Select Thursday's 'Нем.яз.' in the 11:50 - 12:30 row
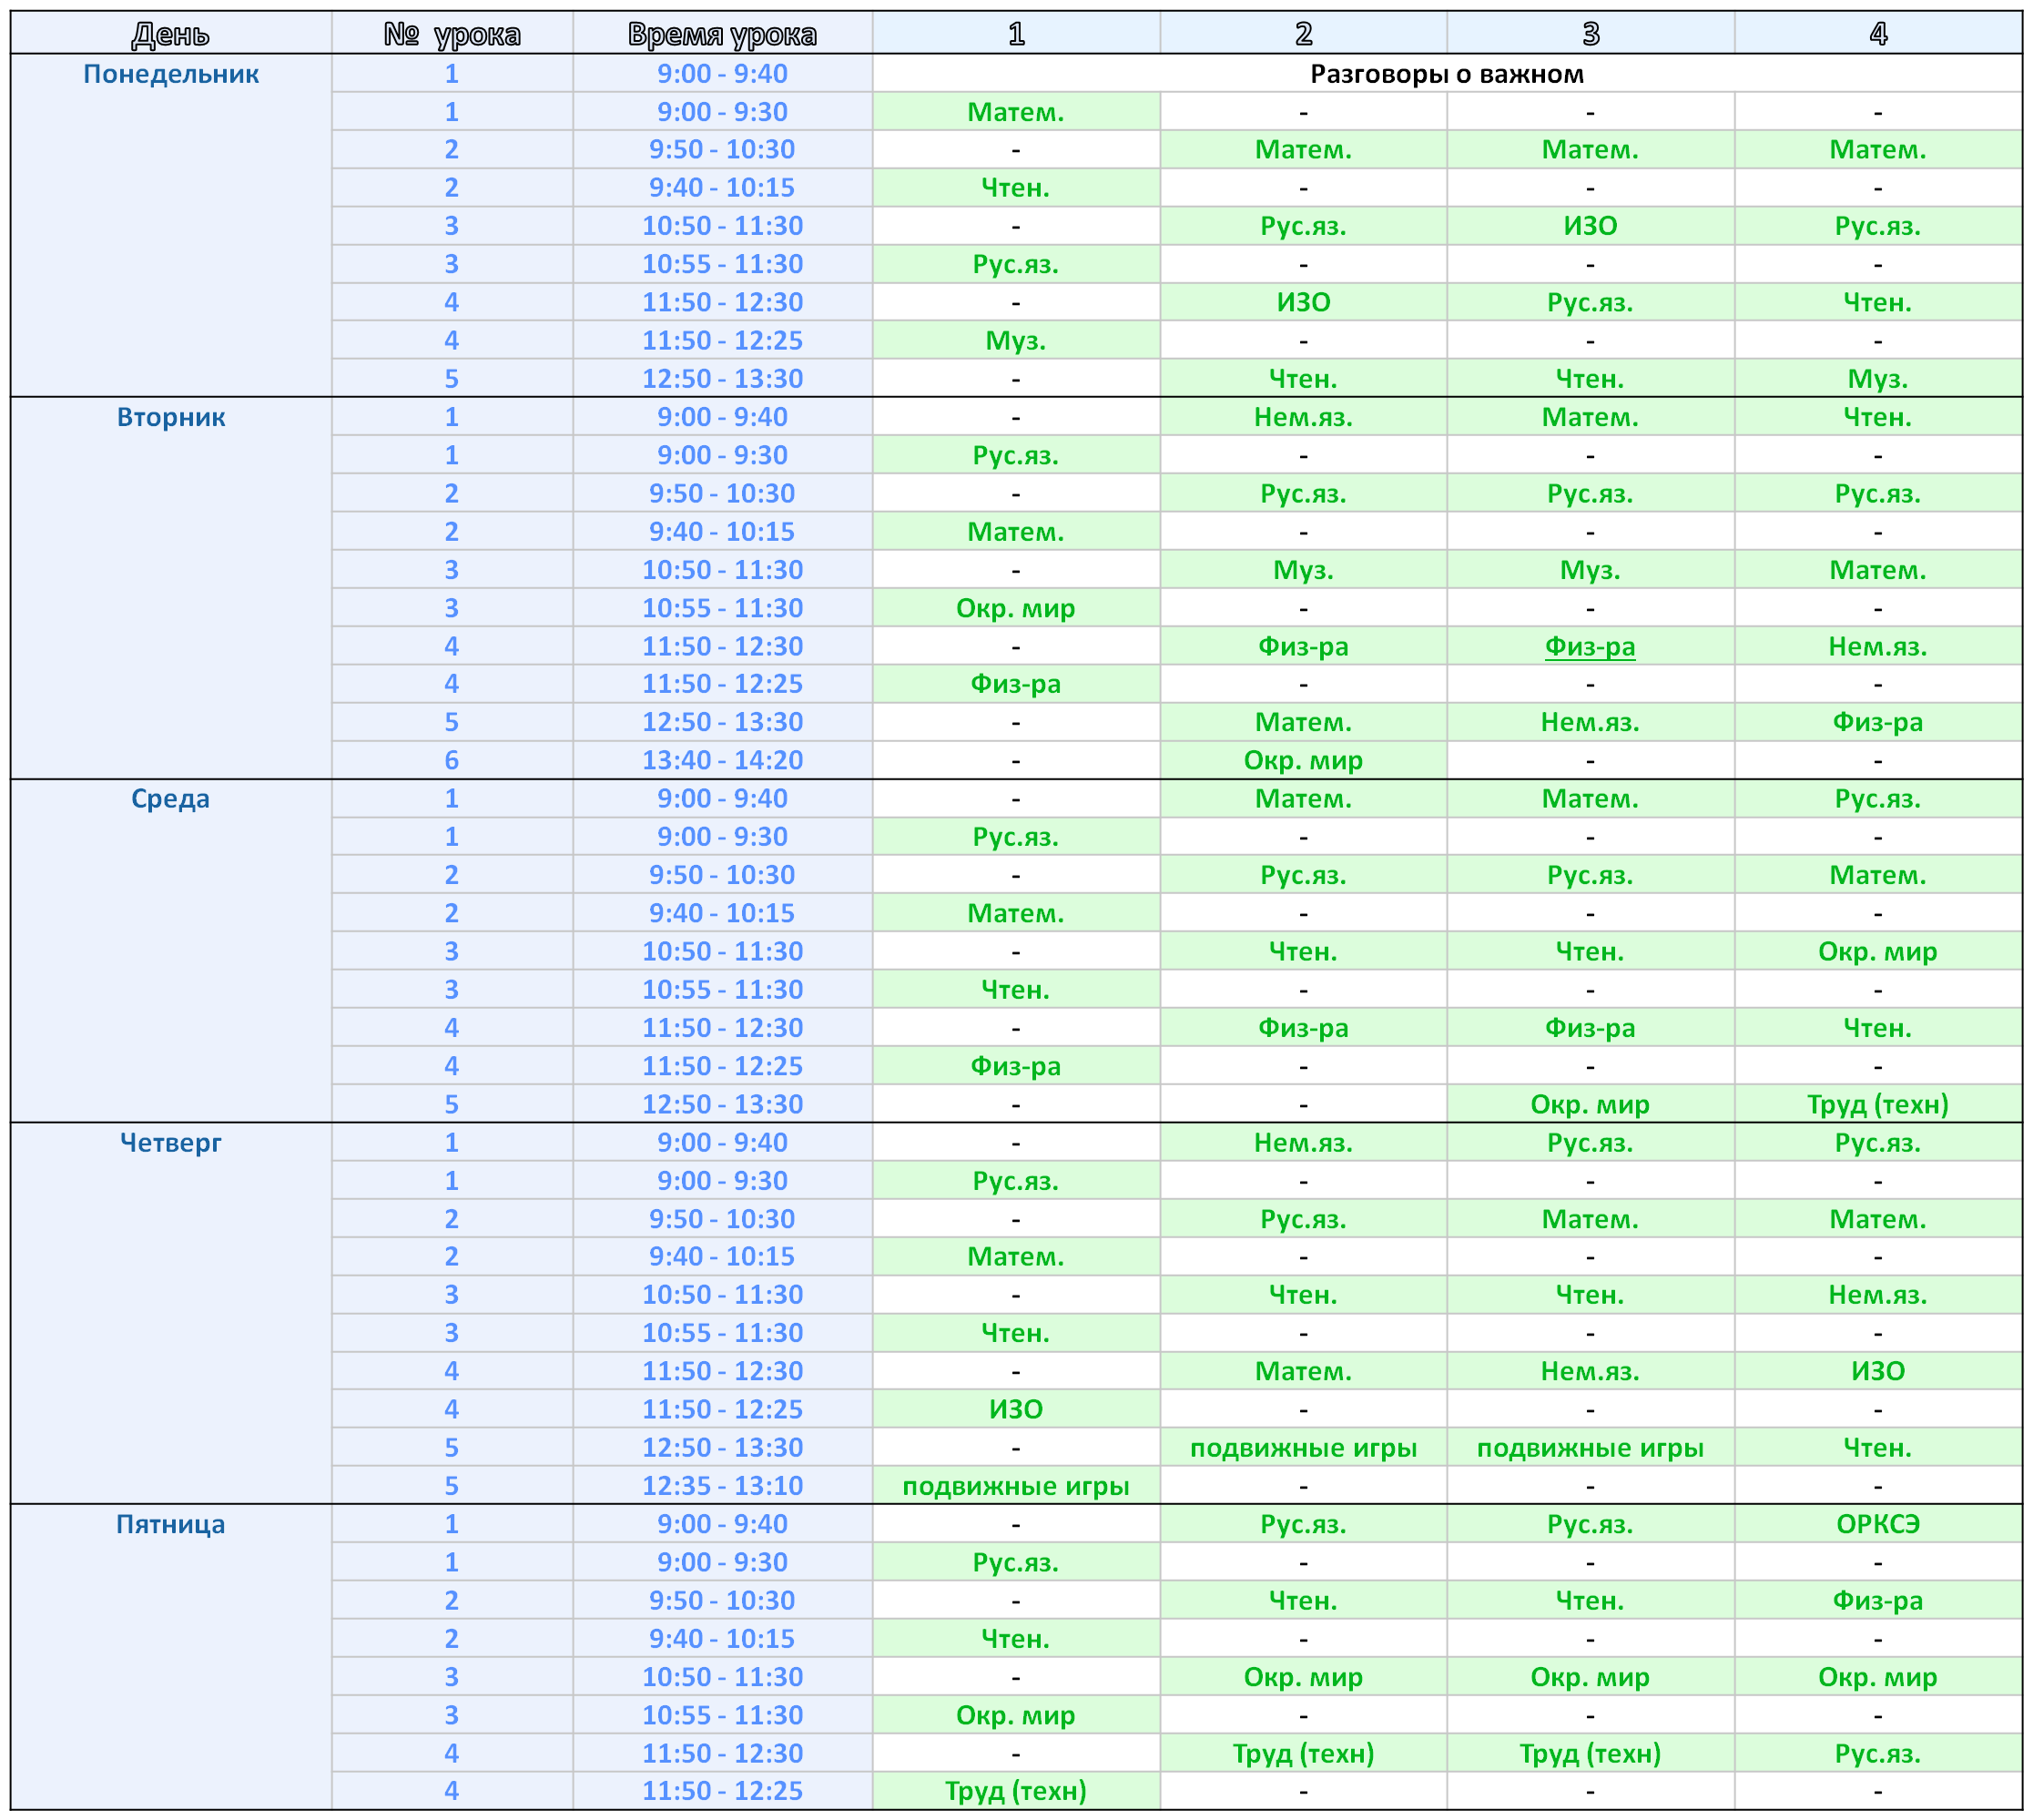The height and width of the screenshot is (1820, 2033). (1590, 1371)
